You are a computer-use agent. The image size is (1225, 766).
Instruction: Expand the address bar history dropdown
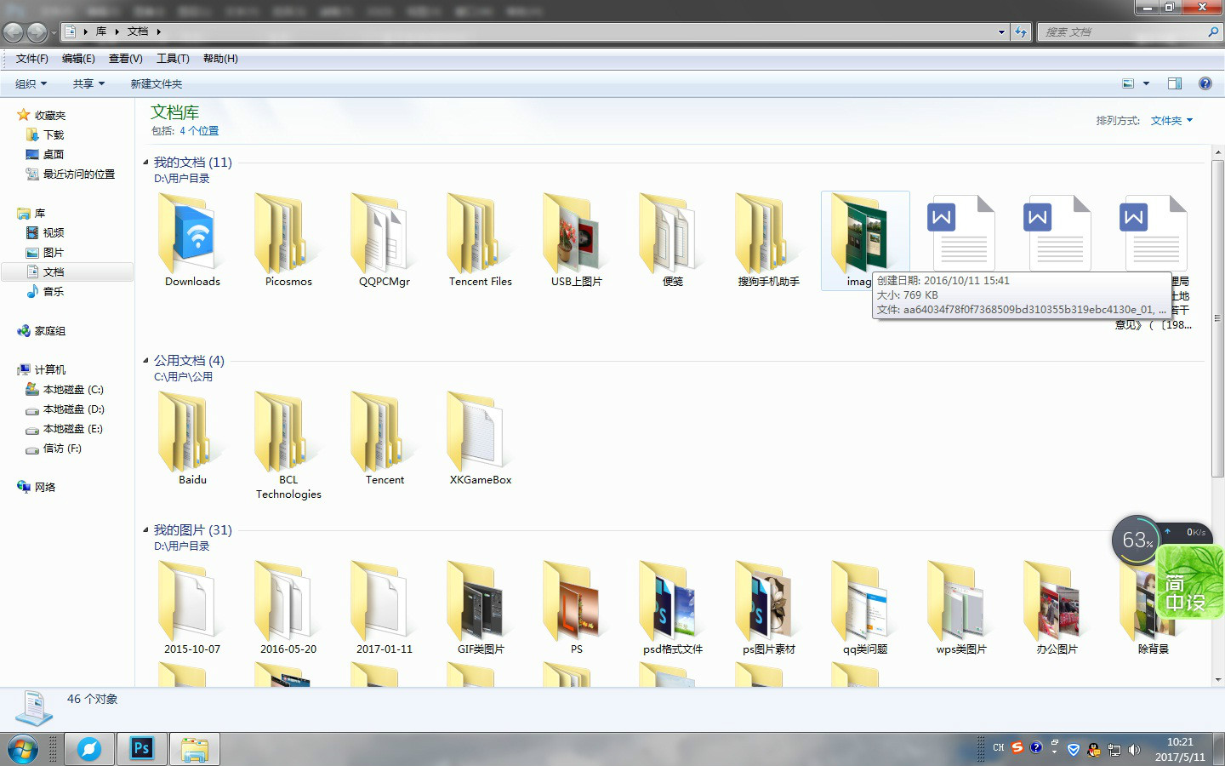[x=1001, y=31]
